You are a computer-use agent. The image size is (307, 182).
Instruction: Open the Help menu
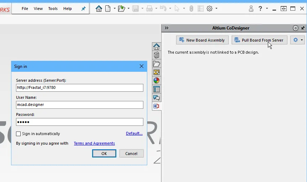tap(68, 9)
